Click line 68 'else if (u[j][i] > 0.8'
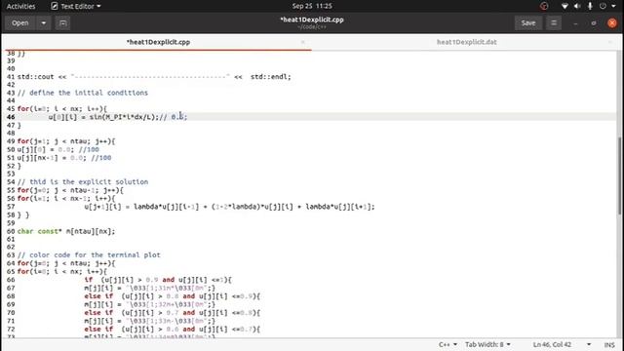 coord(173,296)
